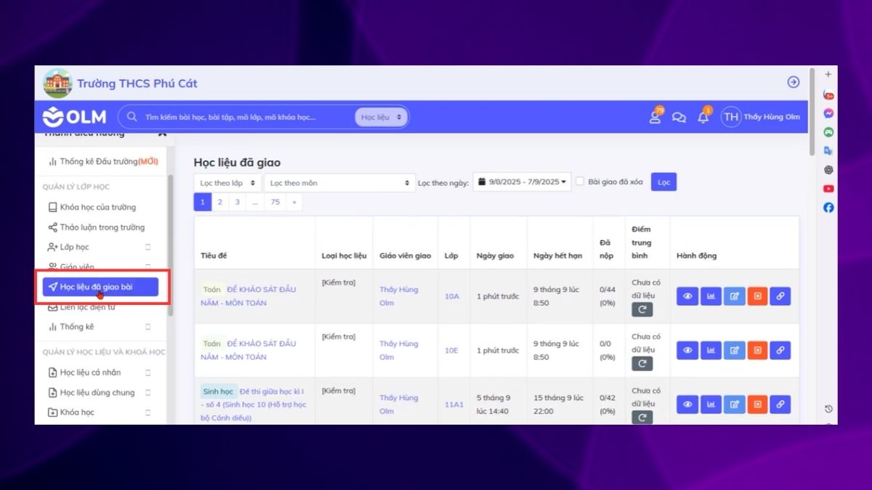Viewport: 872px width, 490px height.
Task: Enable the Bài giao đã xóa checkbox
Action: (580, 181)
